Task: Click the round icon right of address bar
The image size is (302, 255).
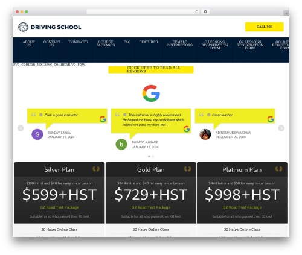Action: (x=205, y=11)
